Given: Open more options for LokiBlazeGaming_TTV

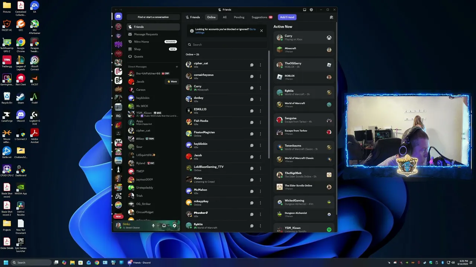Looking at the screenshot, I should pyautogui.click(x=260, y=168).
